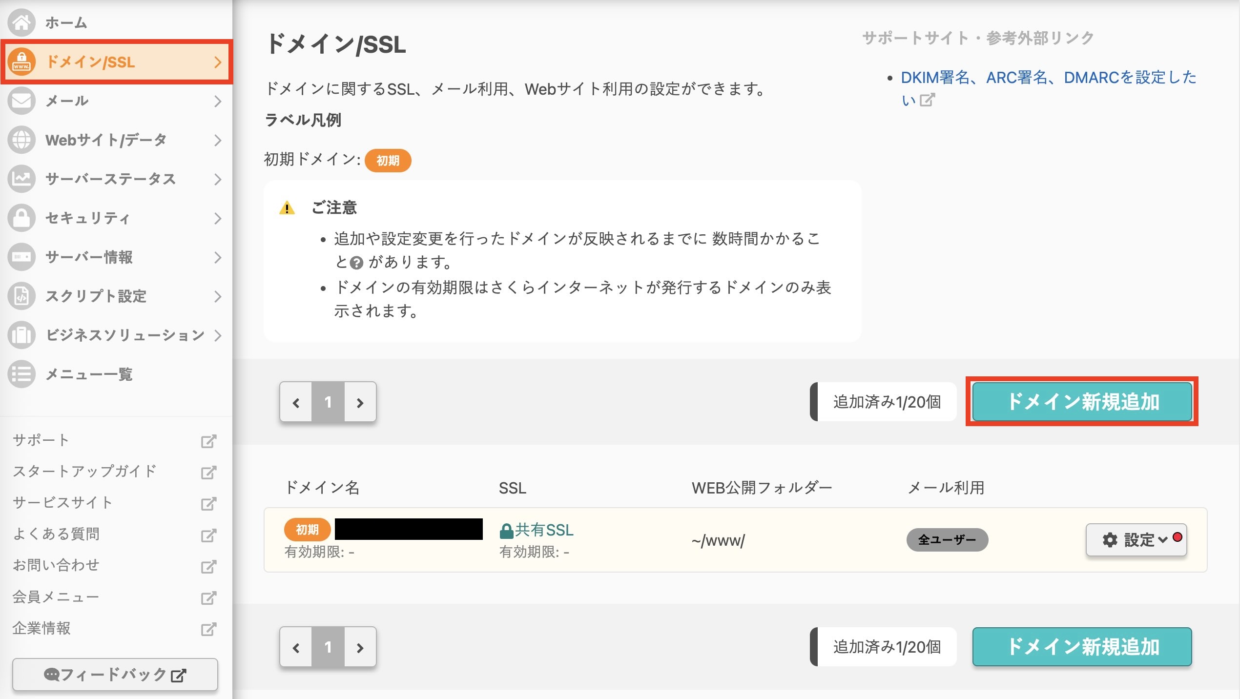
Task: Expand the サーバー情報 chevron
Action: click(218, 257)
